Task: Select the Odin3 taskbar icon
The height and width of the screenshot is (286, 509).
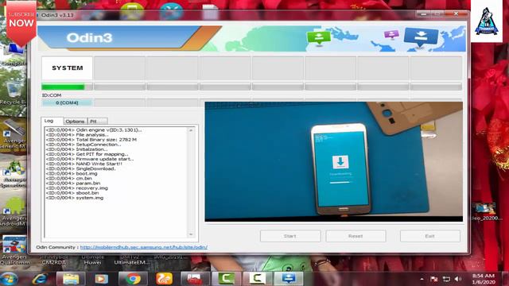Action: tap(288, 279)
